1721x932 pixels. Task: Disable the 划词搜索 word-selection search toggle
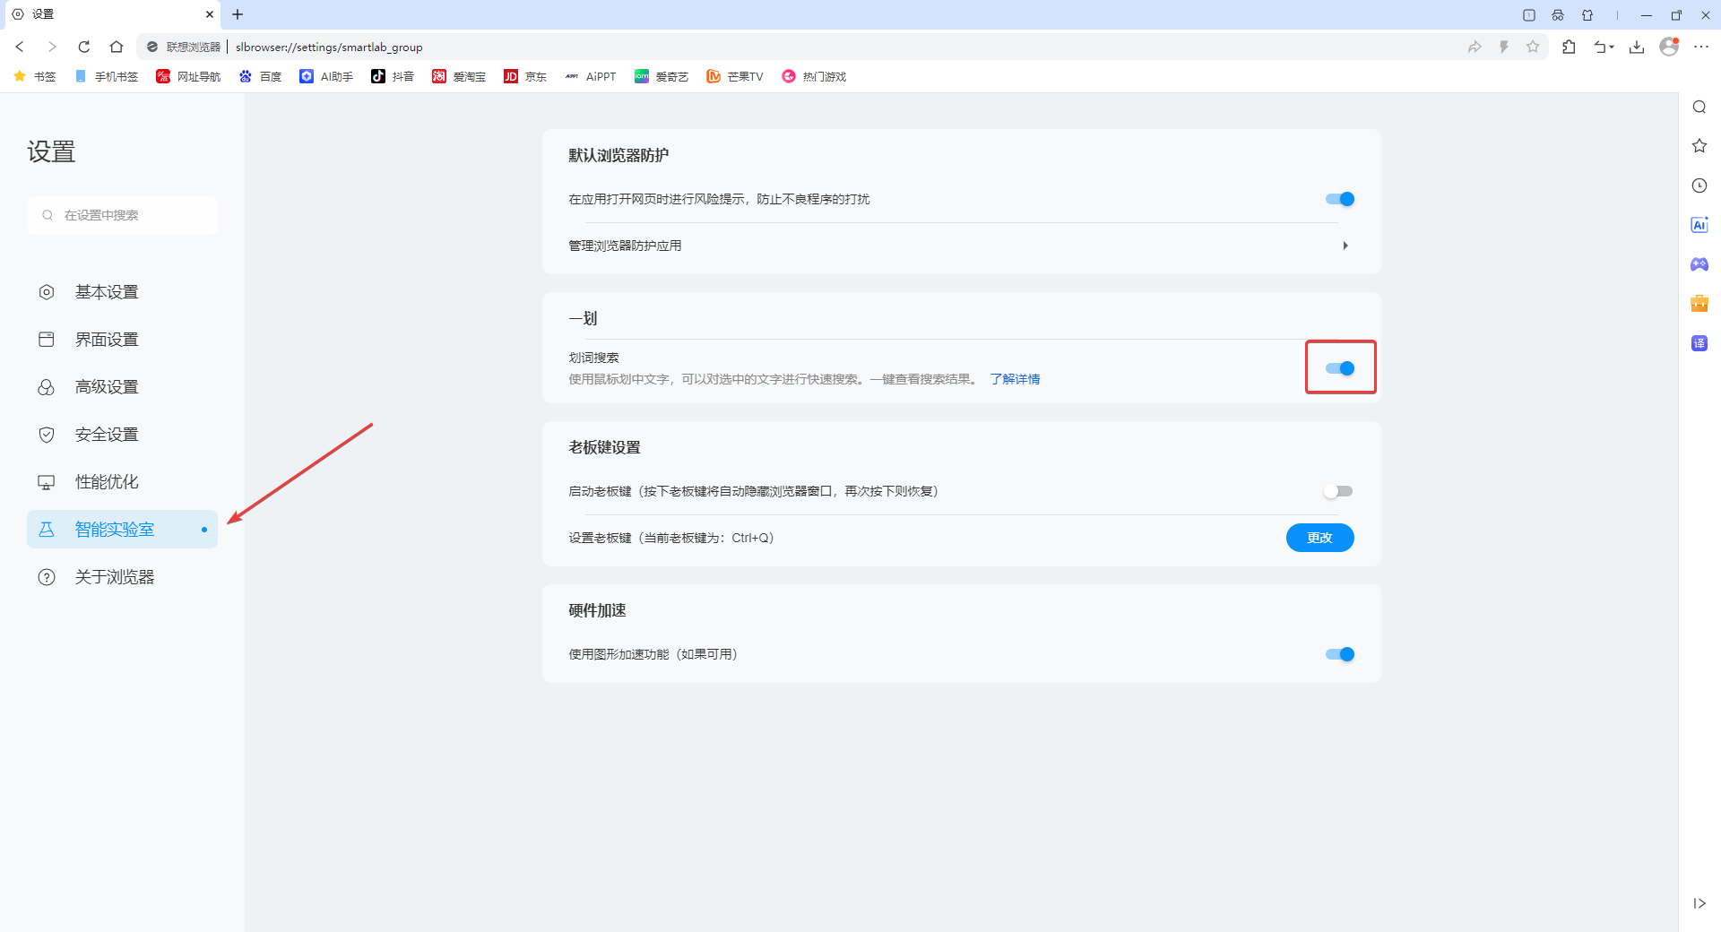click(1340, 367)
